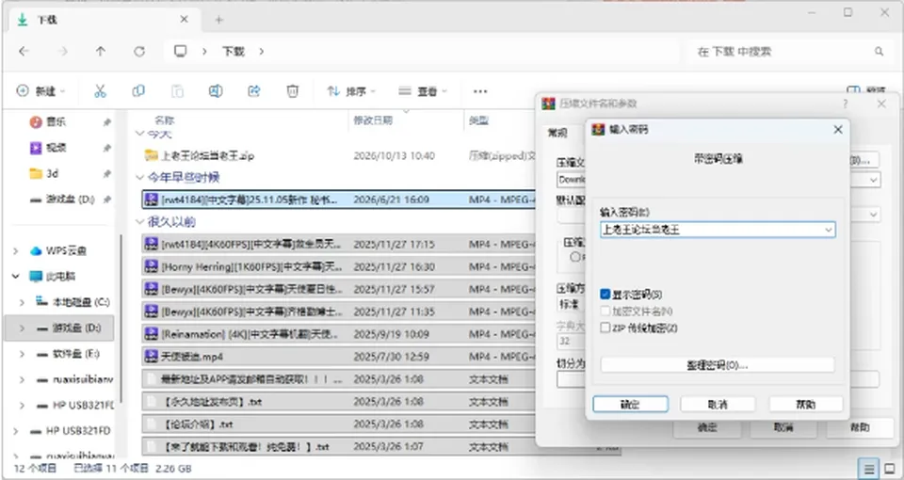Select first HP USB321FD drive
This screenshot has width=904, height=480.
[81, 405]
